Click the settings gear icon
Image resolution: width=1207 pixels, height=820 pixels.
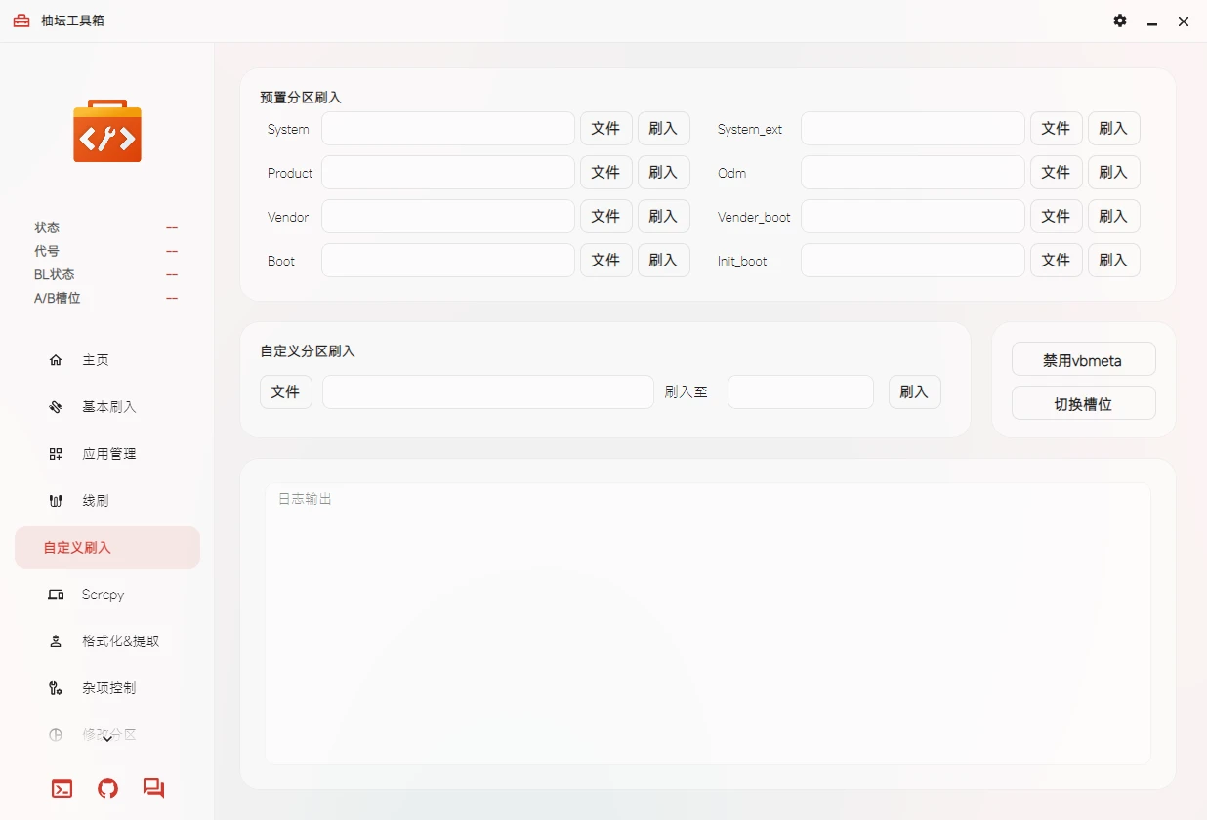(x=1120, y=20)
